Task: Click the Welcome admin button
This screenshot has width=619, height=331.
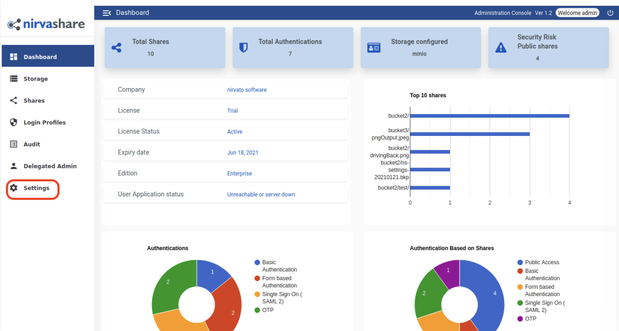Action: coord(577,13)
